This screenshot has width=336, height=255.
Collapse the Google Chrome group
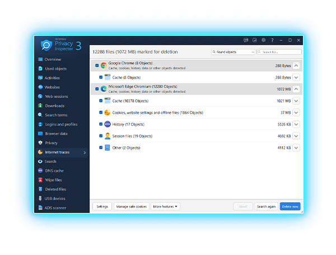(x=296, y=66)
